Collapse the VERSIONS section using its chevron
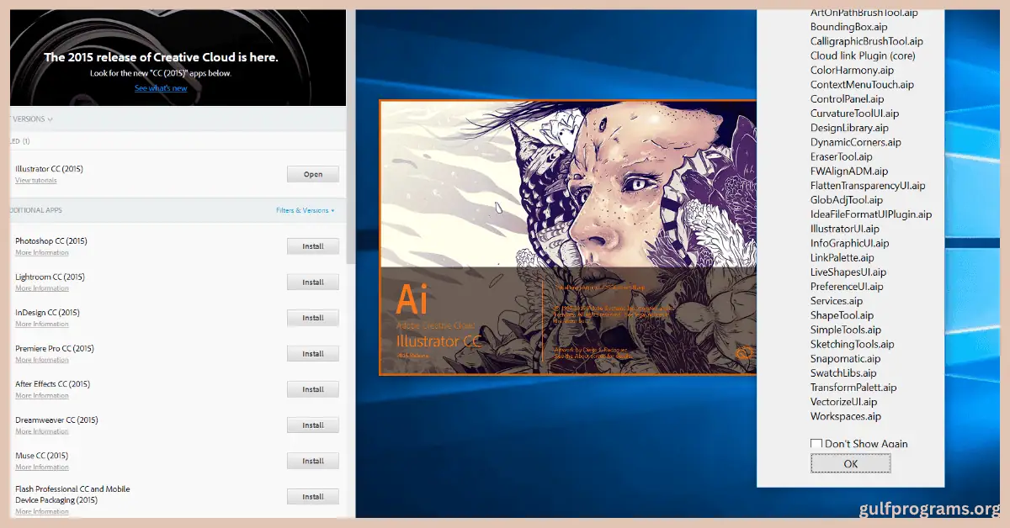This screenshot has height=528, width=1010. click(x=52, y=119)
